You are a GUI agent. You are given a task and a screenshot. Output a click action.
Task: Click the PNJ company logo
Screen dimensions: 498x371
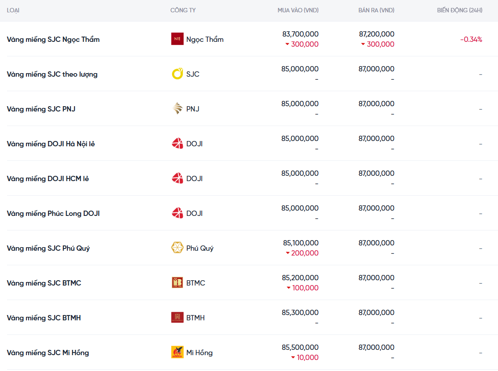(x=177, y=108)
